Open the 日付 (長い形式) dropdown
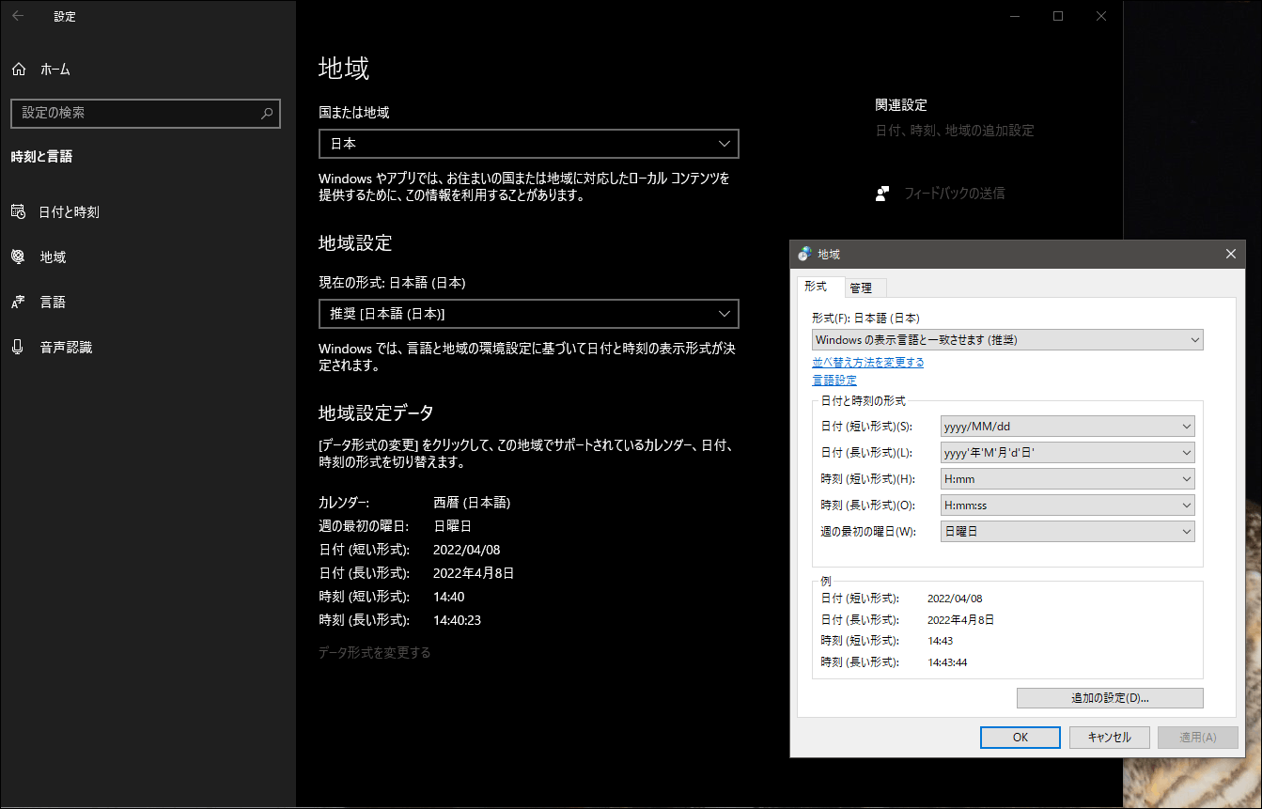The width and height of the screenshot is (1262, 809). coord(1067,453)
